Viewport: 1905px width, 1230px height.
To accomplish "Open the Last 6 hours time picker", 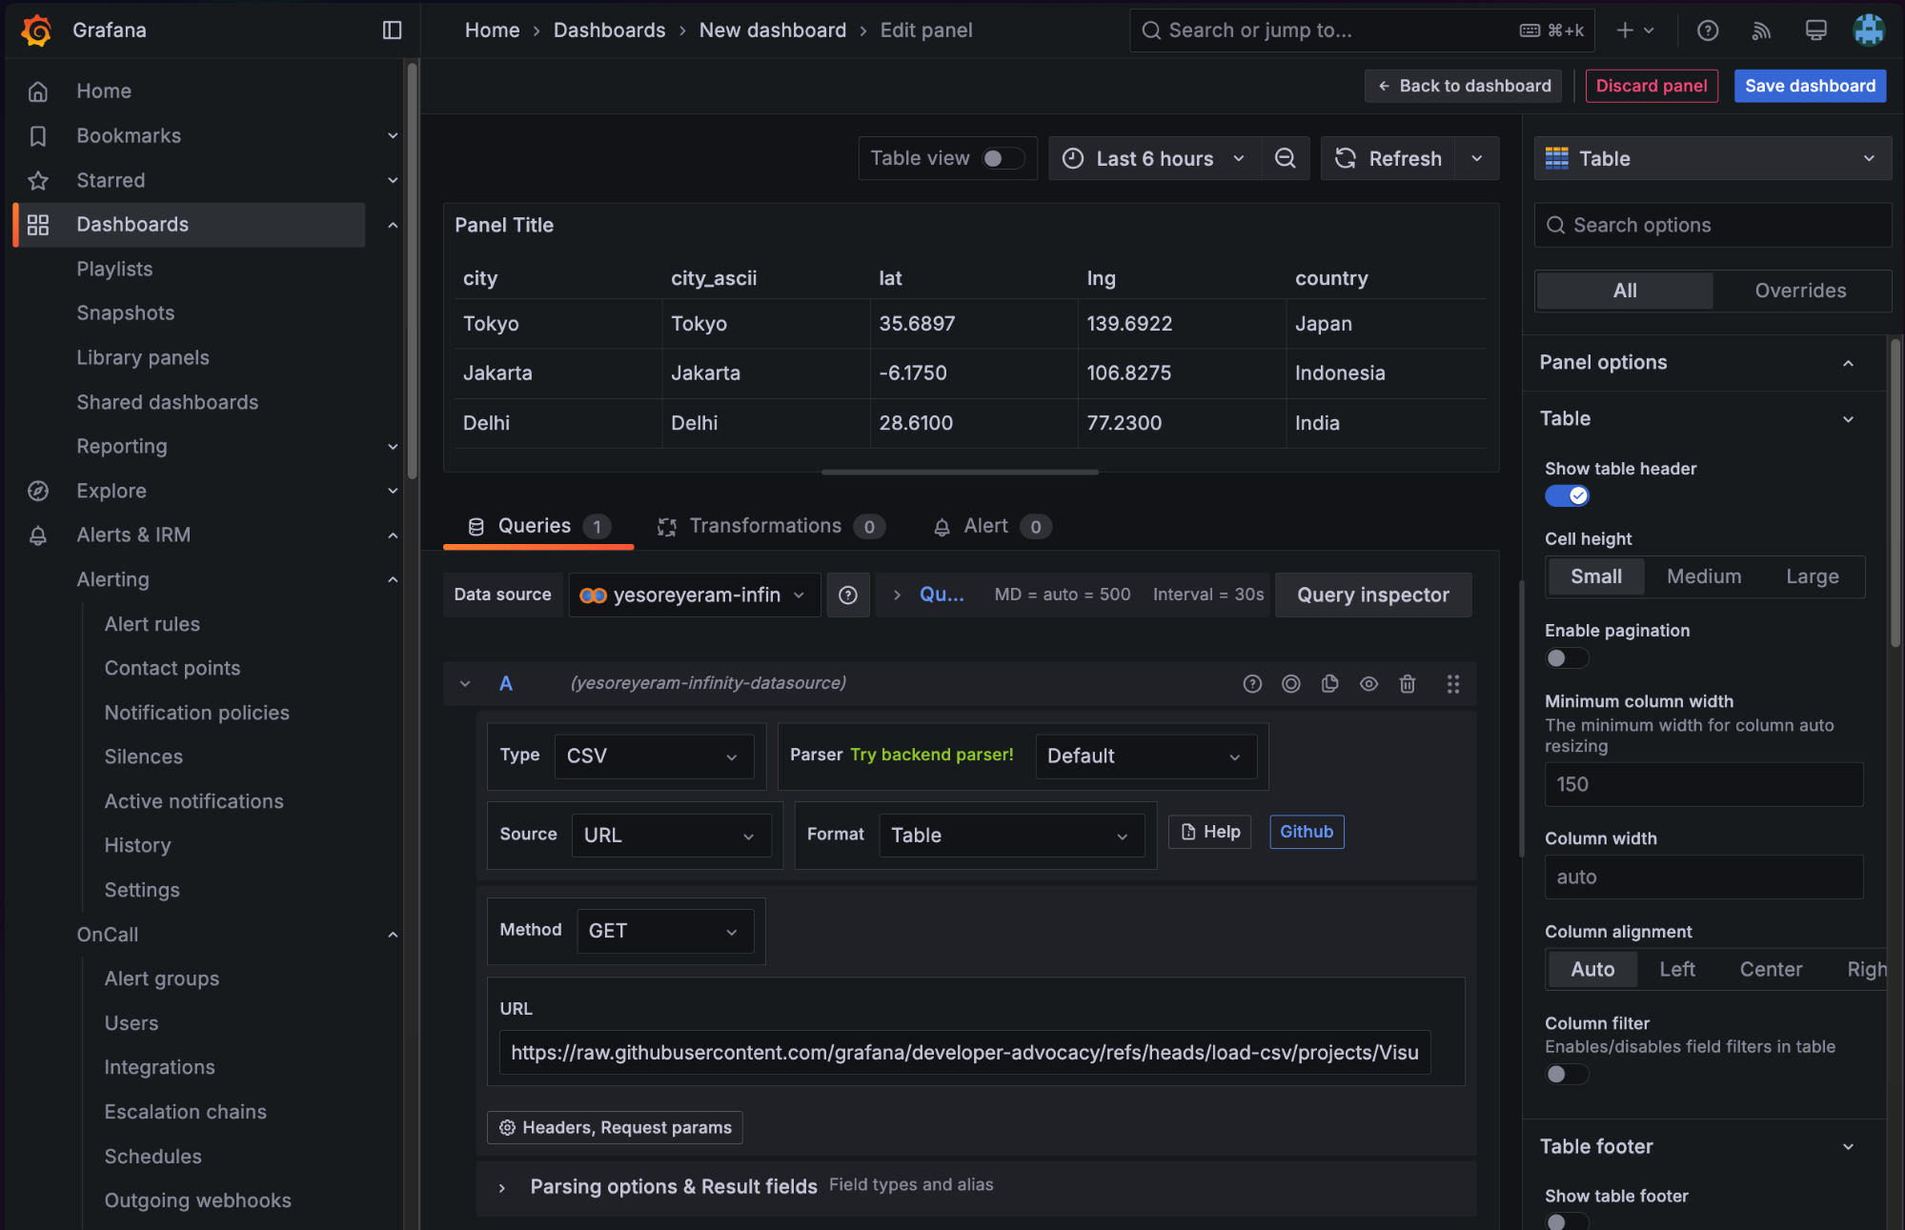I will (1153, 158).
